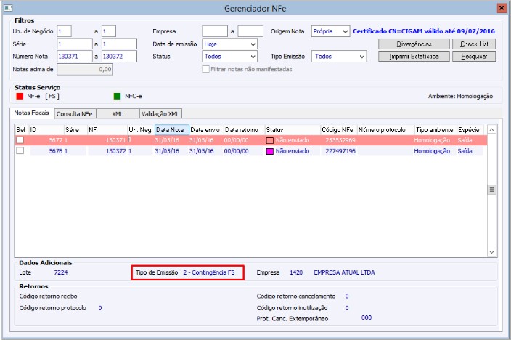Viewport: 511px width, 340px height.
Task: Click the green NFC-e service status indicator
Action: (117, 96)
